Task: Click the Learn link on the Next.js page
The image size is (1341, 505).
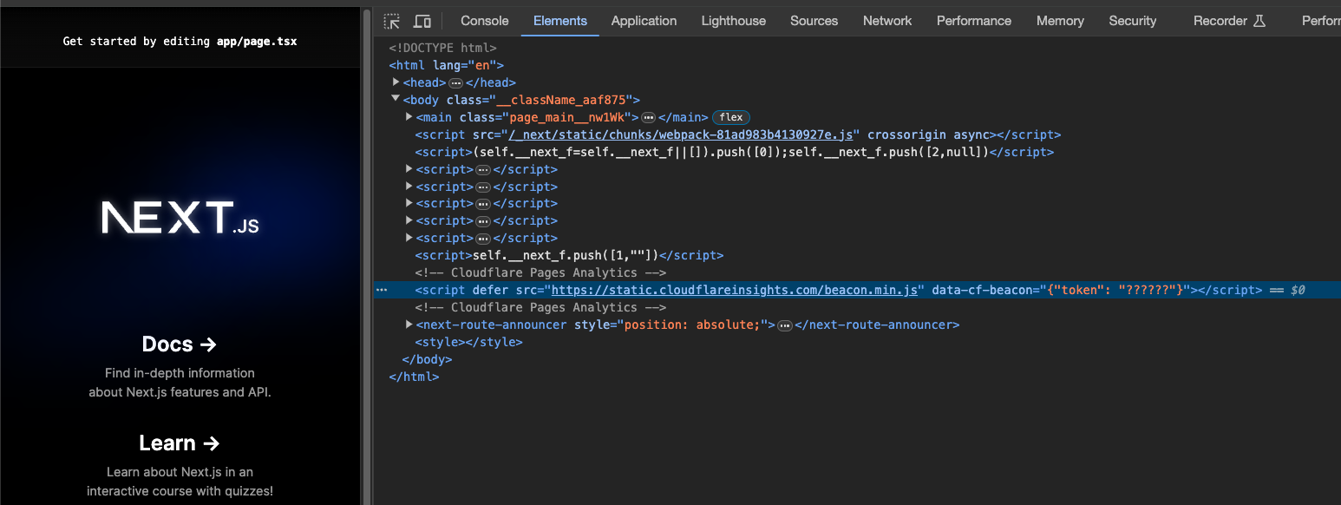Action: [x=179, y=443]
